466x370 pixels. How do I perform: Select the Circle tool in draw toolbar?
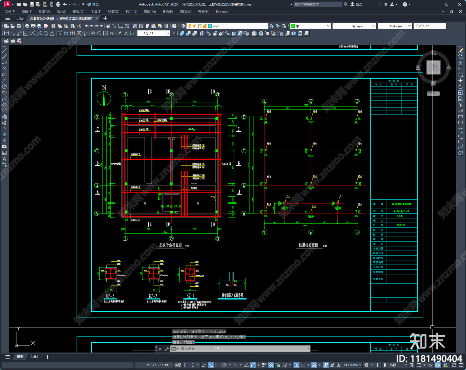coord(4,87)
